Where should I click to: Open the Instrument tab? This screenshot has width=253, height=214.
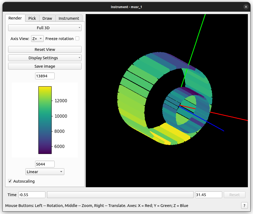tap(69, 18)
